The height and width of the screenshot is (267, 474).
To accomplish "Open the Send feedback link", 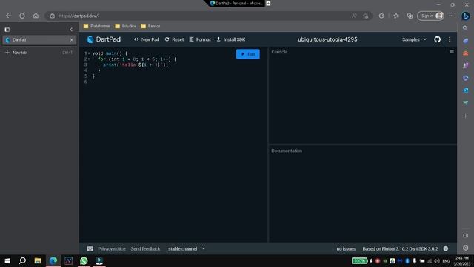I will (x=145, y=249).
